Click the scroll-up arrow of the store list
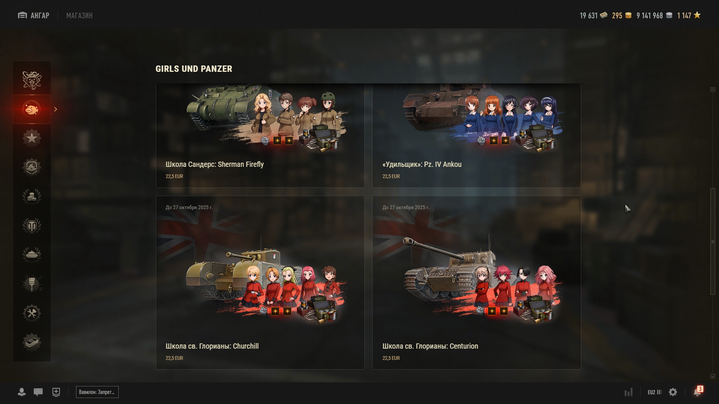This screenshot has height=404, width=719. pos(713,89)
